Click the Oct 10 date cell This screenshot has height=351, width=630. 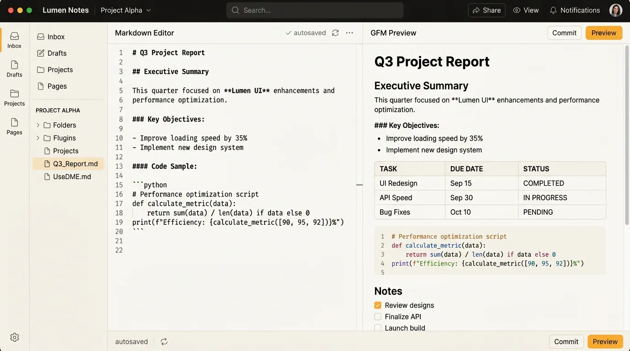482,212
